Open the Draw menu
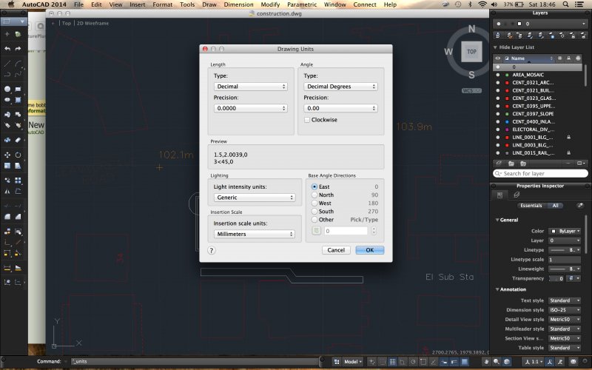Screen dimensions: 592x370 [x=209, y=4]
